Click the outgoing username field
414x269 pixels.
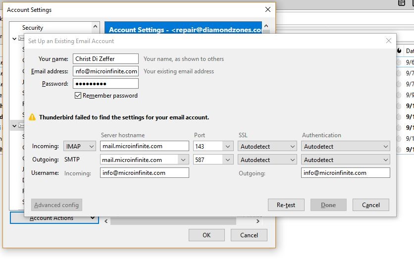345,173
